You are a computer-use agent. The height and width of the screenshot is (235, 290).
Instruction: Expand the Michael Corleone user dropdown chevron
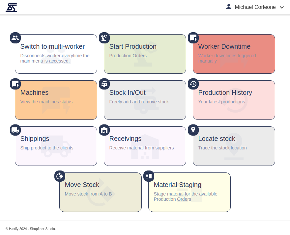[x=282, y=7]
